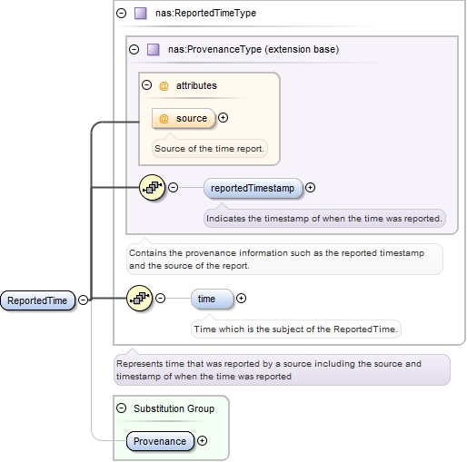Viewport: 467px width, 462px height.
Task: Expand the source attribute details
Action: 224,117
